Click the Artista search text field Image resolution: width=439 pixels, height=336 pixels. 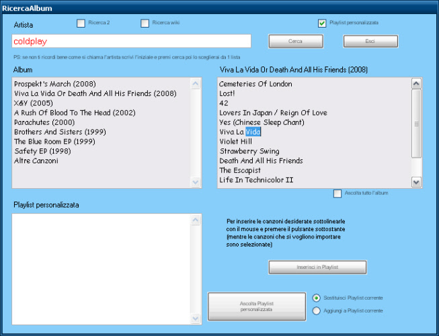click(131, 41)
